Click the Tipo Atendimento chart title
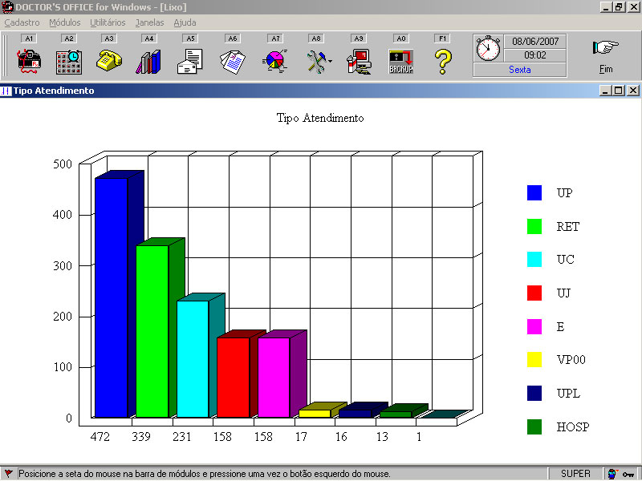The width and height of the screenshot is (642, 481). point(320,118)
